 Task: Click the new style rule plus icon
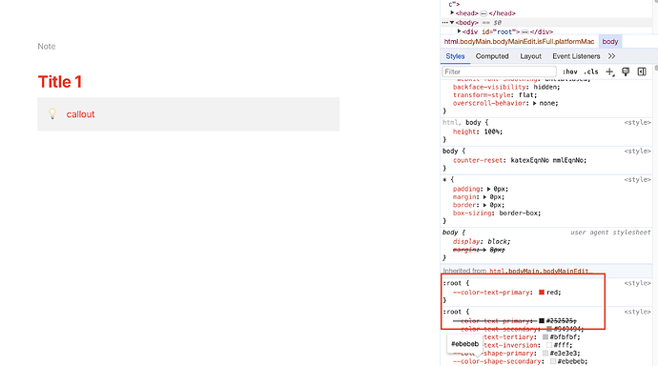609,72
